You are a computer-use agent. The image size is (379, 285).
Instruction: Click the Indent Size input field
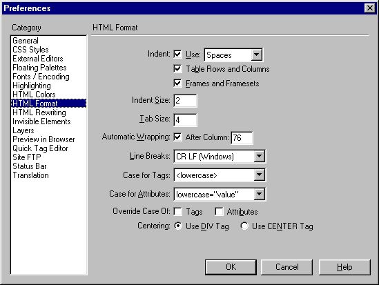coord(186,101)
